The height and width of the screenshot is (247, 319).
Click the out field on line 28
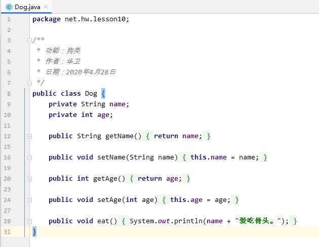pyautogui.click(x=164, y=221)
